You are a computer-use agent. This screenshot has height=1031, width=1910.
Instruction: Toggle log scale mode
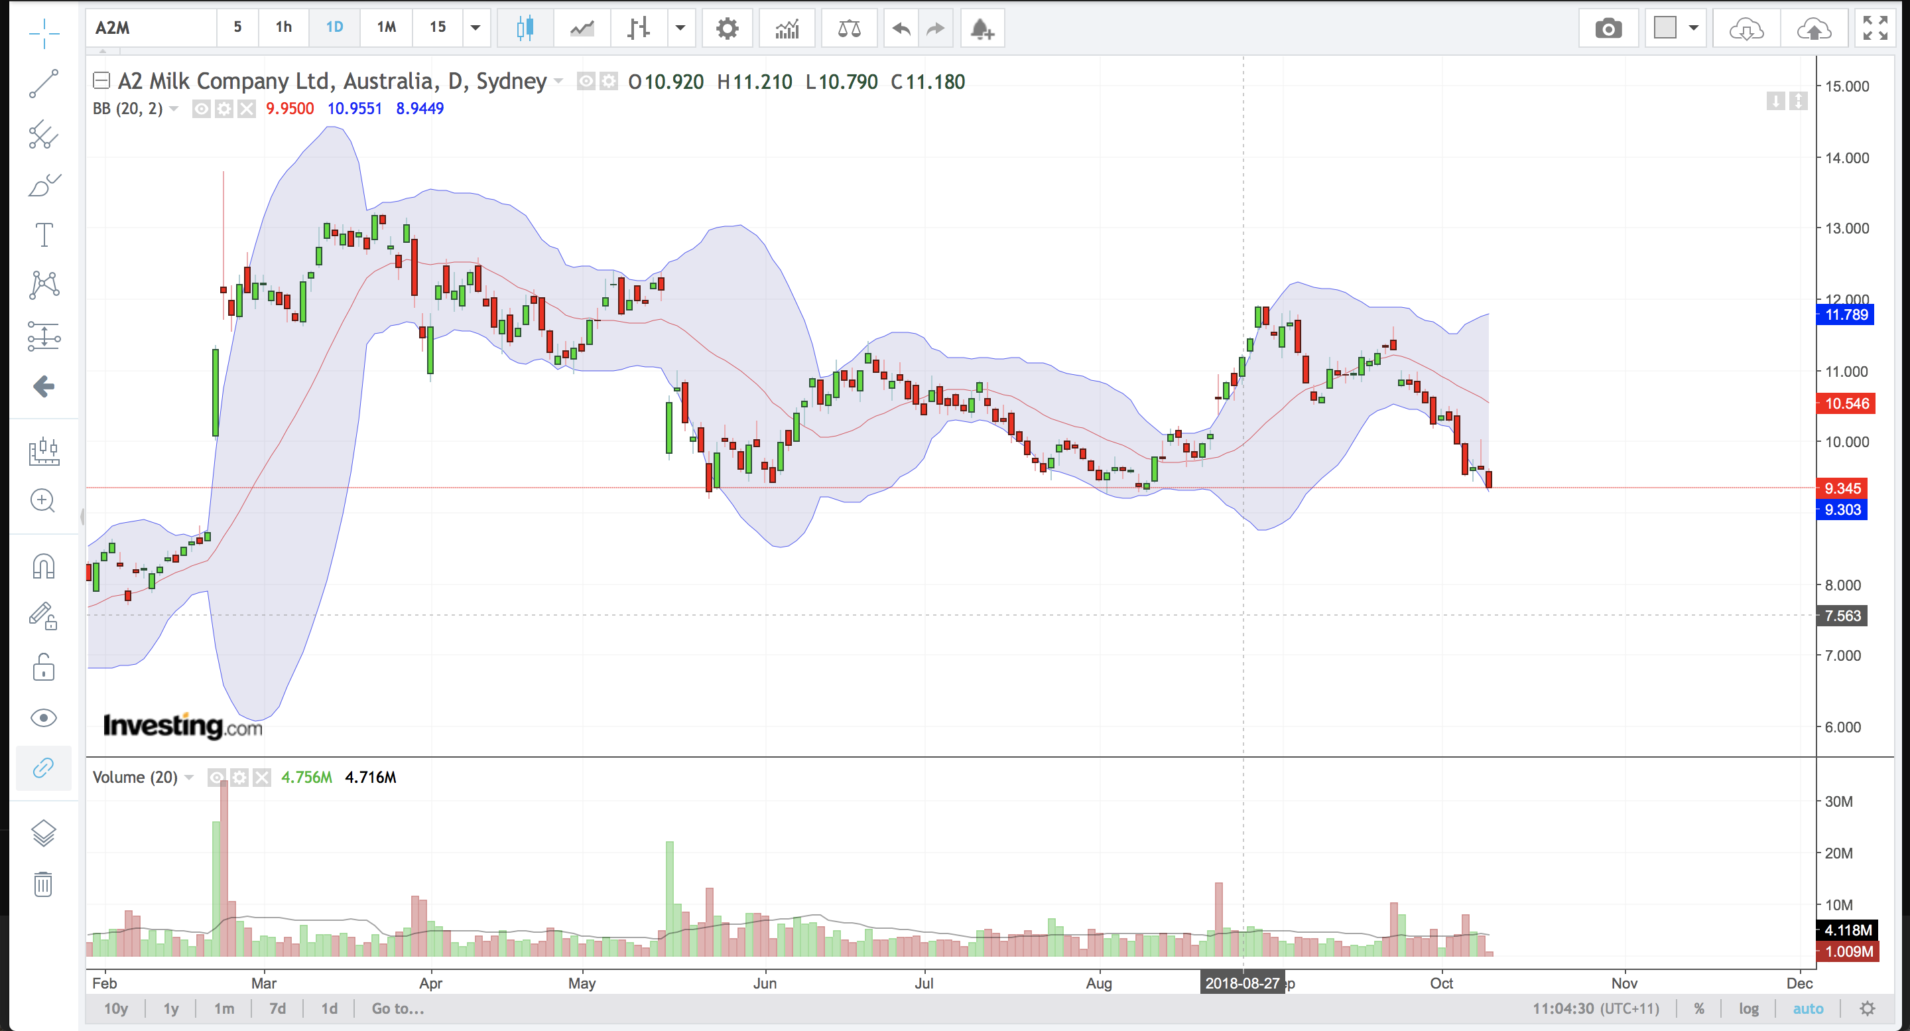pyautogui.click(x=1748, y=1008)
